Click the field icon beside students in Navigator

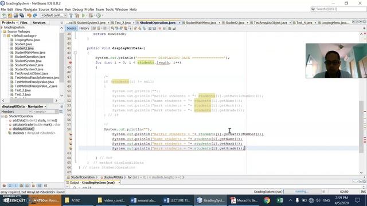point(10,133)
